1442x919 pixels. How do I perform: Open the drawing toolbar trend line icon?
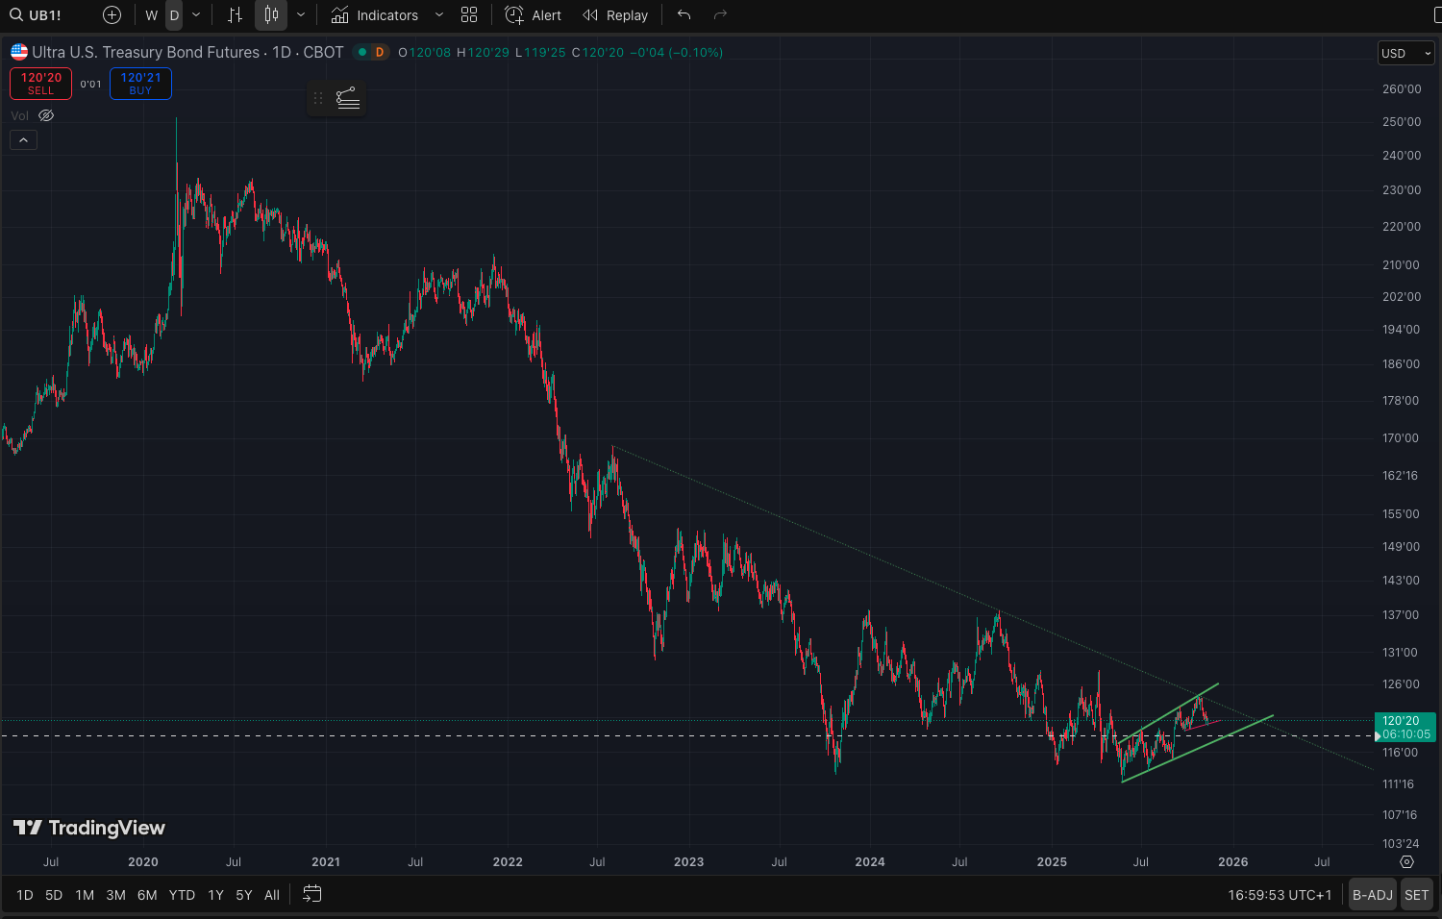[348, 98]
